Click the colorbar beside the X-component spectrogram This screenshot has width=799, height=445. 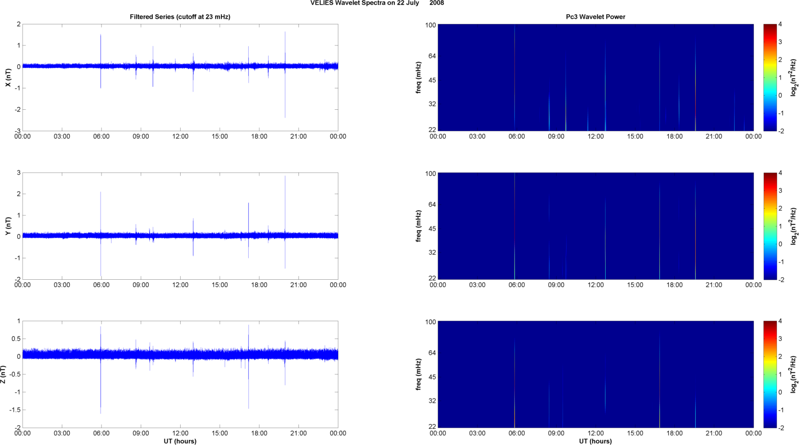770,77
